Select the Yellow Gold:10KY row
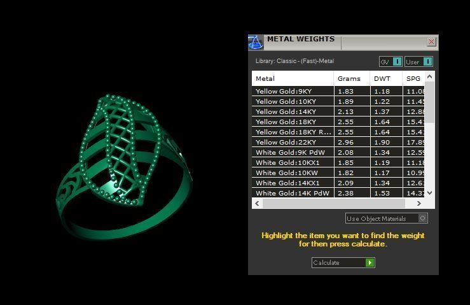Viewport: 470px width, 305px height. point(338,101)
